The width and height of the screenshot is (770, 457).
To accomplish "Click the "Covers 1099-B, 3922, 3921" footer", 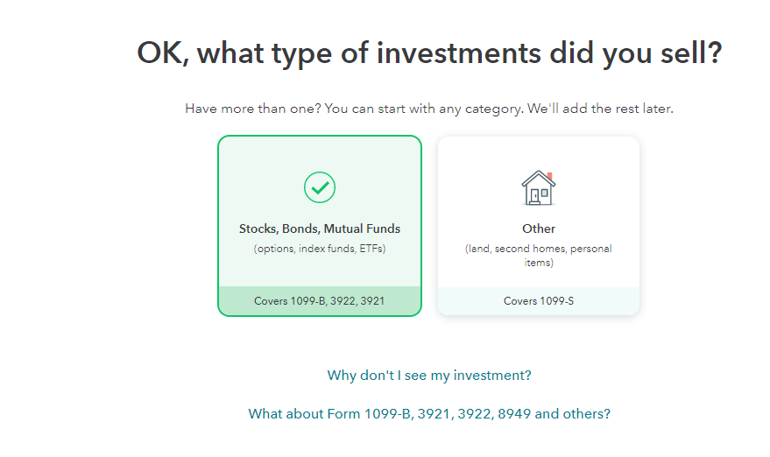I will click(x=320, y=301).
